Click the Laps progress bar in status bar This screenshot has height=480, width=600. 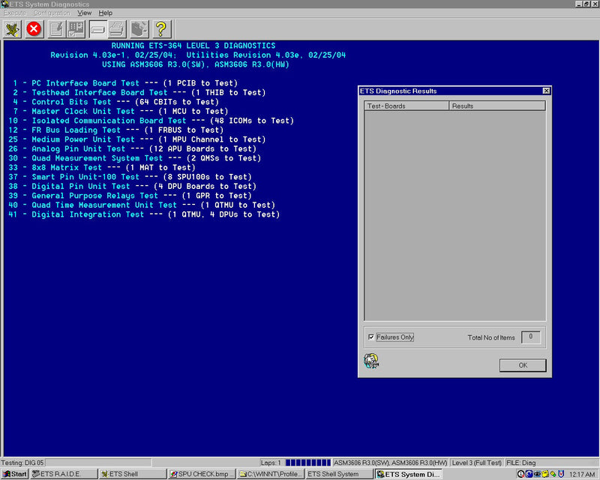(307, 463)
